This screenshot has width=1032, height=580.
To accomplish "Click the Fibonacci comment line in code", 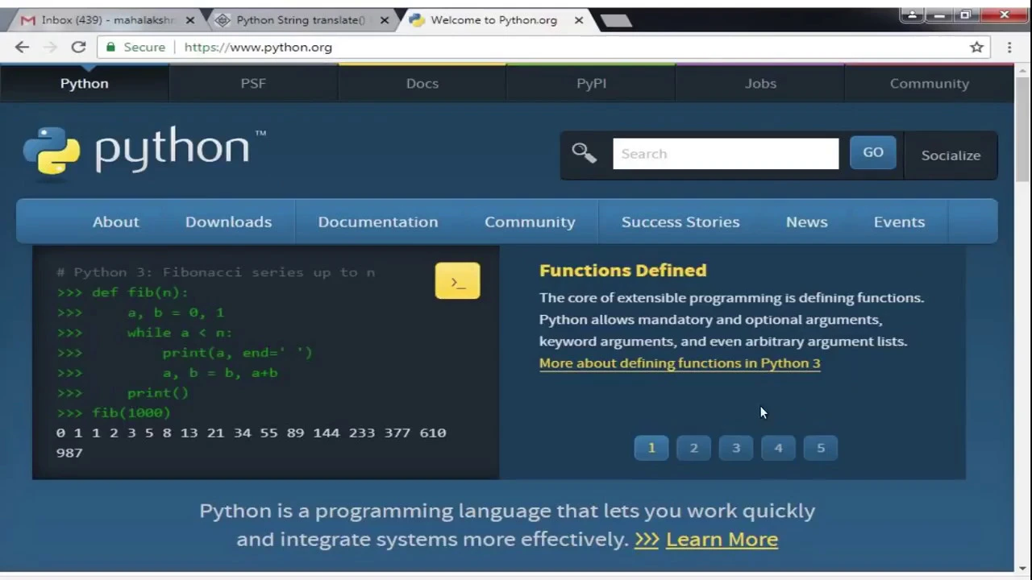I will (215, 272).
